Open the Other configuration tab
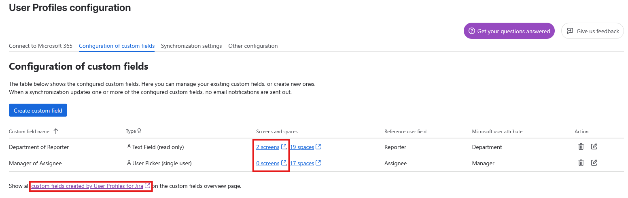This screenshot has width=628, height=198. pyautogui.click(x=253, y=46)
